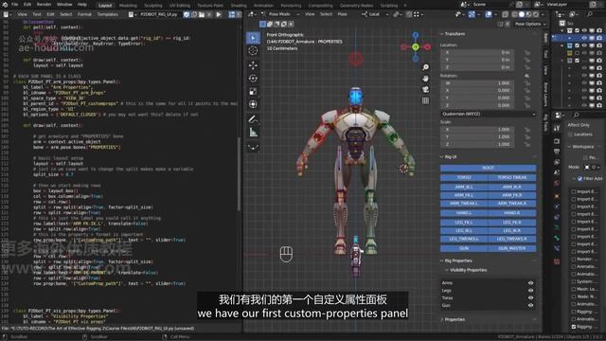
Task: Open a text file via folder icon
Action: point(202,14)
